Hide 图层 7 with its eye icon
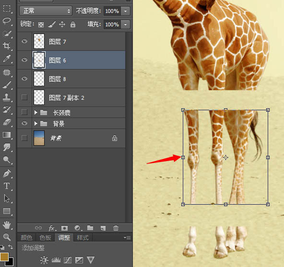The width and height of the screenshot is (284, 267). (24, 41)
